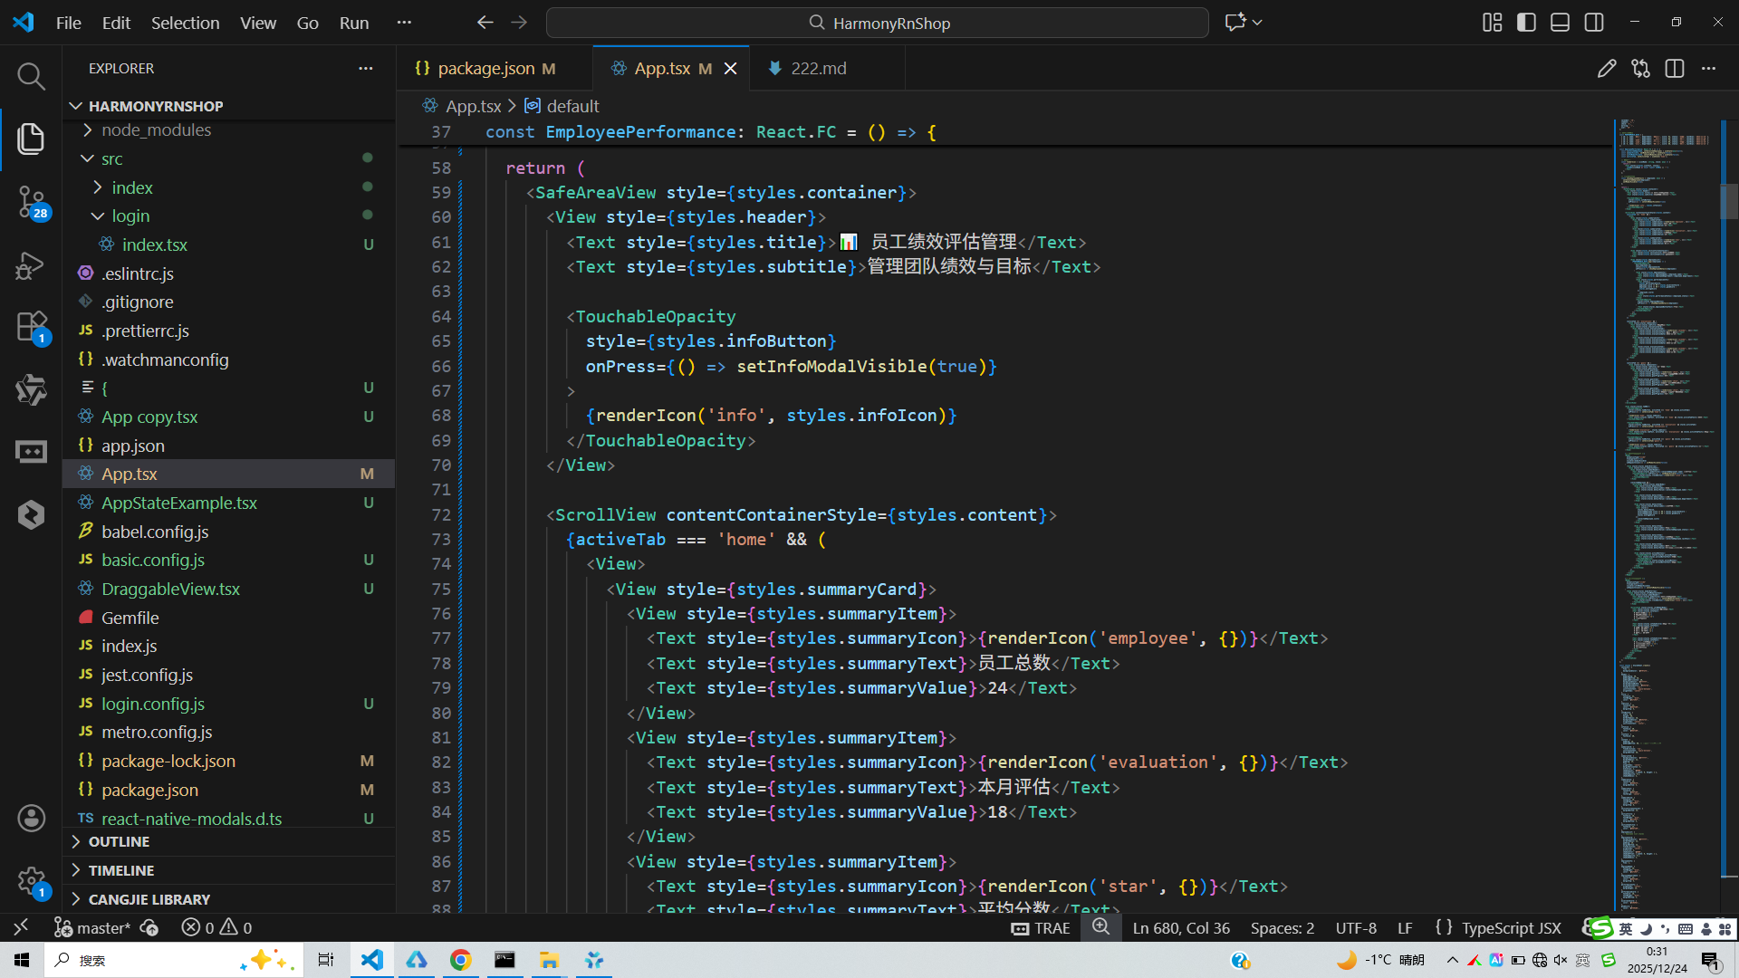Toggle the Panel layout button

pyautogui.click(x=1560, y=23)
